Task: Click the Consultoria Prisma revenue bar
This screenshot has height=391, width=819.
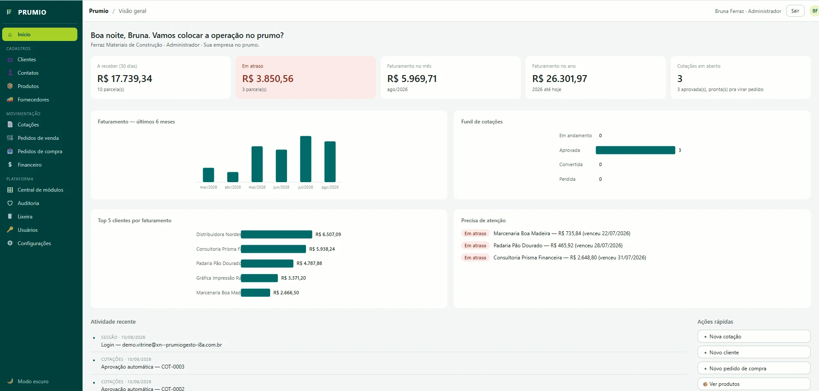Action: [274, 249]
